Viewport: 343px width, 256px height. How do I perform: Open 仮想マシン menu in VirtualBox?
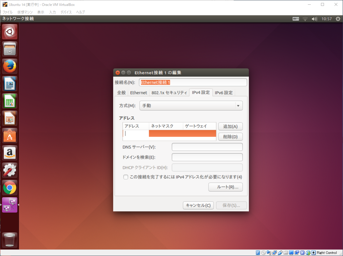25,12
